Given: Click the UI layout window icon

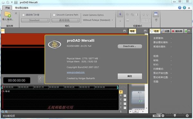Looking at the screenshot, I should click(156, 14).
